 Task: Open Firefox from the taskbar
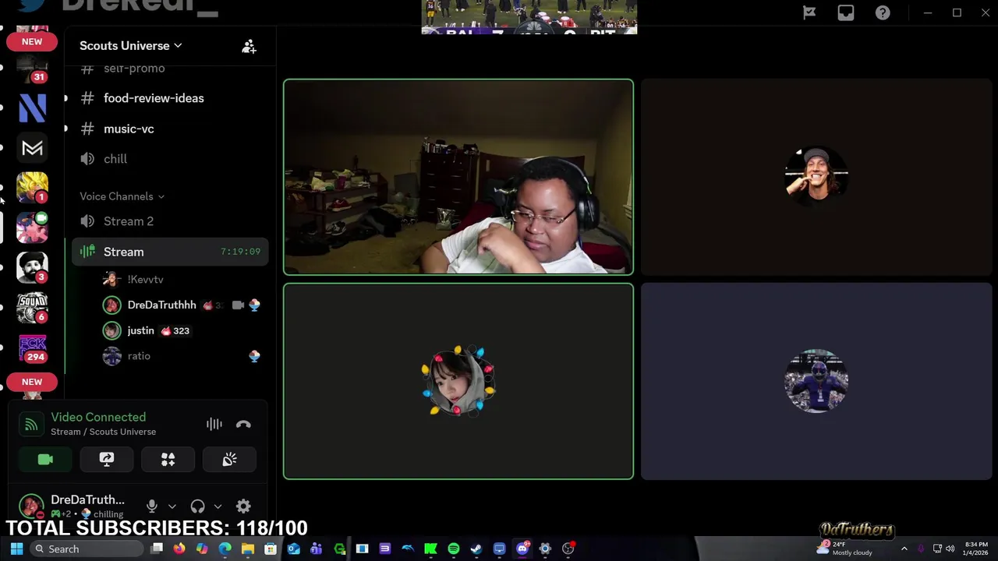[x=179, y=549]
